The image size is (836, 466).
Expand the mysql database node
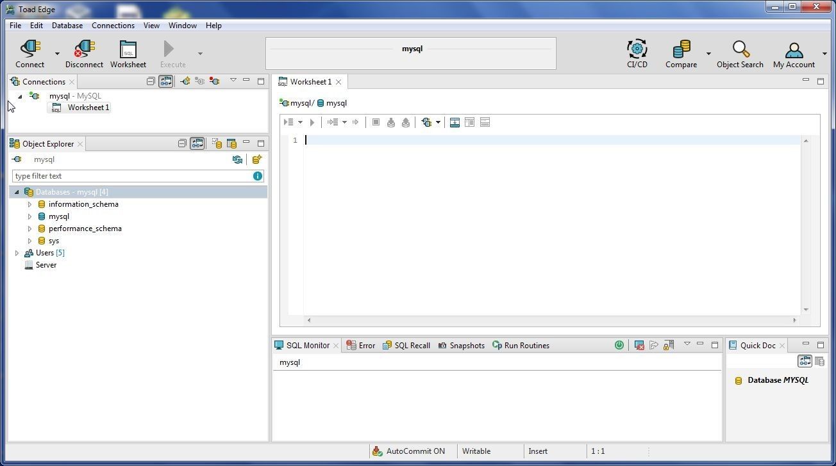pyautogui.click(x=29, y=216)
